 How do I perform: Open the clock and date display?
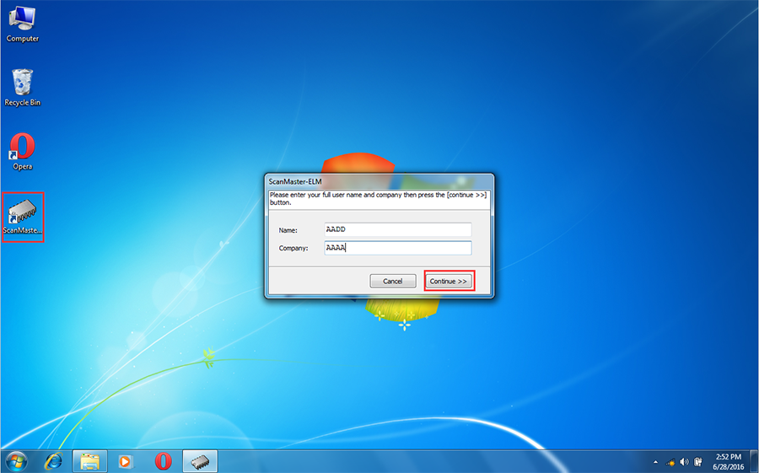728,461
